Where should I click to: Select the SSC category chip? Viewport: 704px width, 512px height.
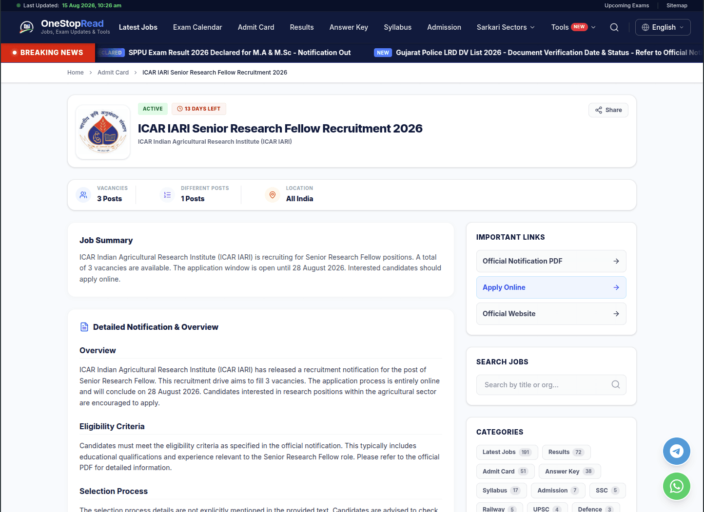pos(607,491)
